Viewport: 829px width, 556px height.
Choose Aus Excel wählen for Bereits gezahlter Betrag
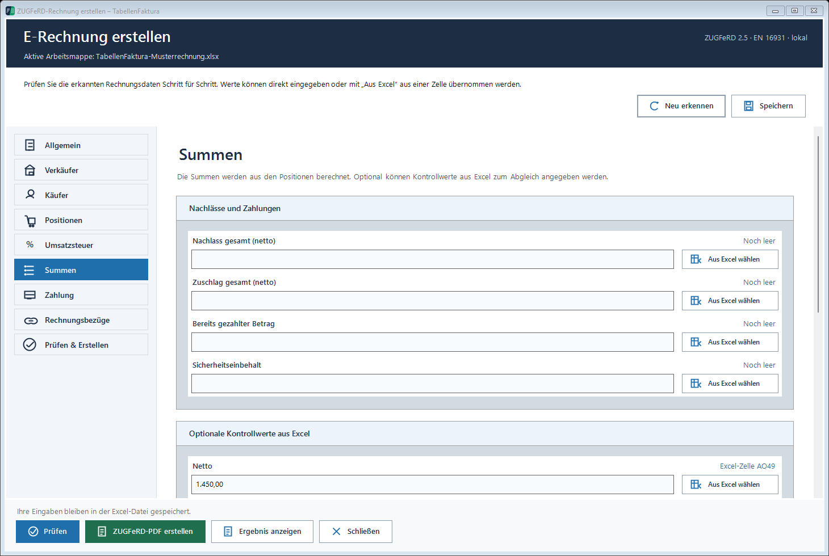click(730, 342)
